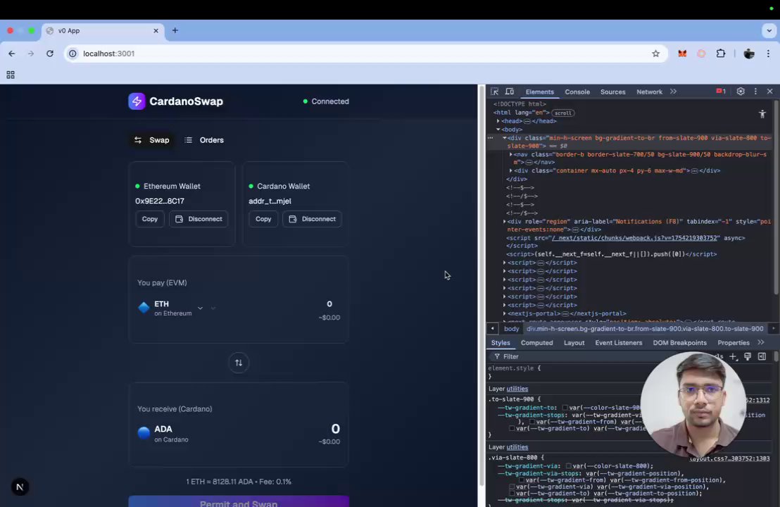Click the accessibility tree figure icon
780x507 pixels.
click(762, 114)
